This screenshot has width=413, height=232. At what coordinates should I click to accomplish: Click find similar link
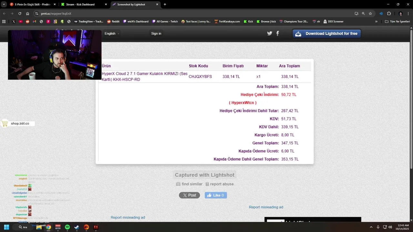tap(189, 184)
